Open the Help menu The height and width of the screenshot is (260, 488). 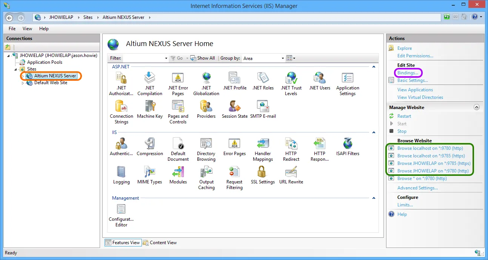click(x=44, y=29)
